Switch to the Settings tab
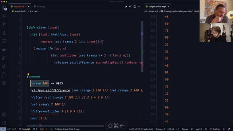The height and width of the screenshot is (131, 233). [40, 7]
